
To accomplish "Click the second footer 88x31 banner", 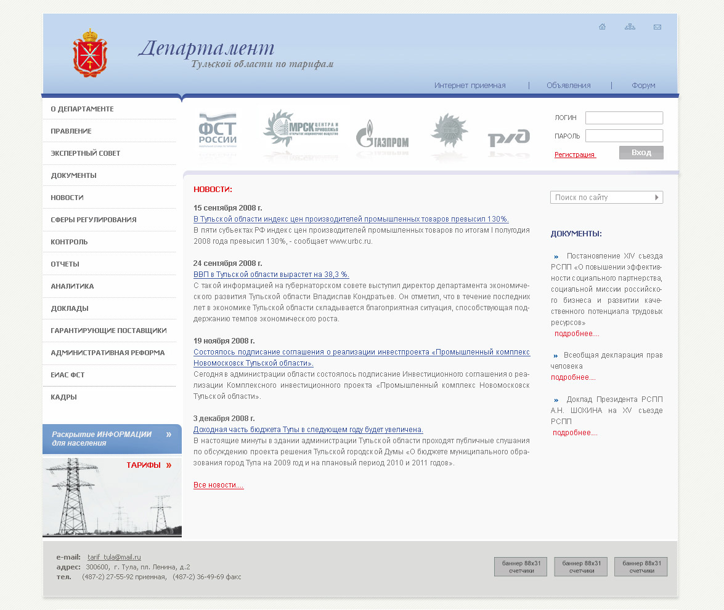I will click(581, 567).
